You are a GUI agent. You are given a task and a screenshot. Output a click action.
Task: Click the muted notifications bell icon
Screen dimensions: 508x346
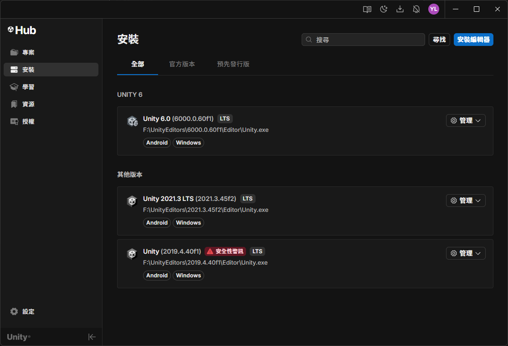(x=416, y=9)
